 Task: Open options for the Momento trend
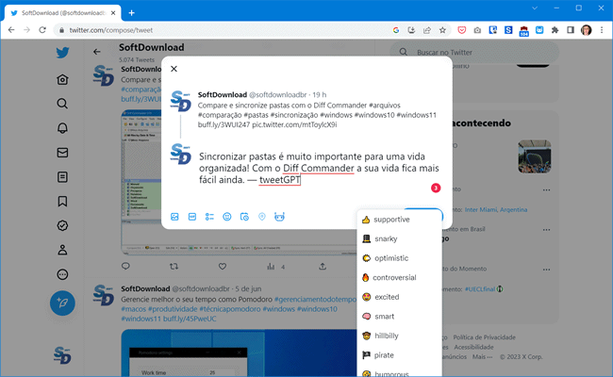tap(546, 270)
